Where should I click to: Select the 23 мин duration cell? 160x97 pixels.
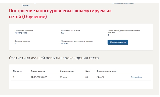point(63,77)
